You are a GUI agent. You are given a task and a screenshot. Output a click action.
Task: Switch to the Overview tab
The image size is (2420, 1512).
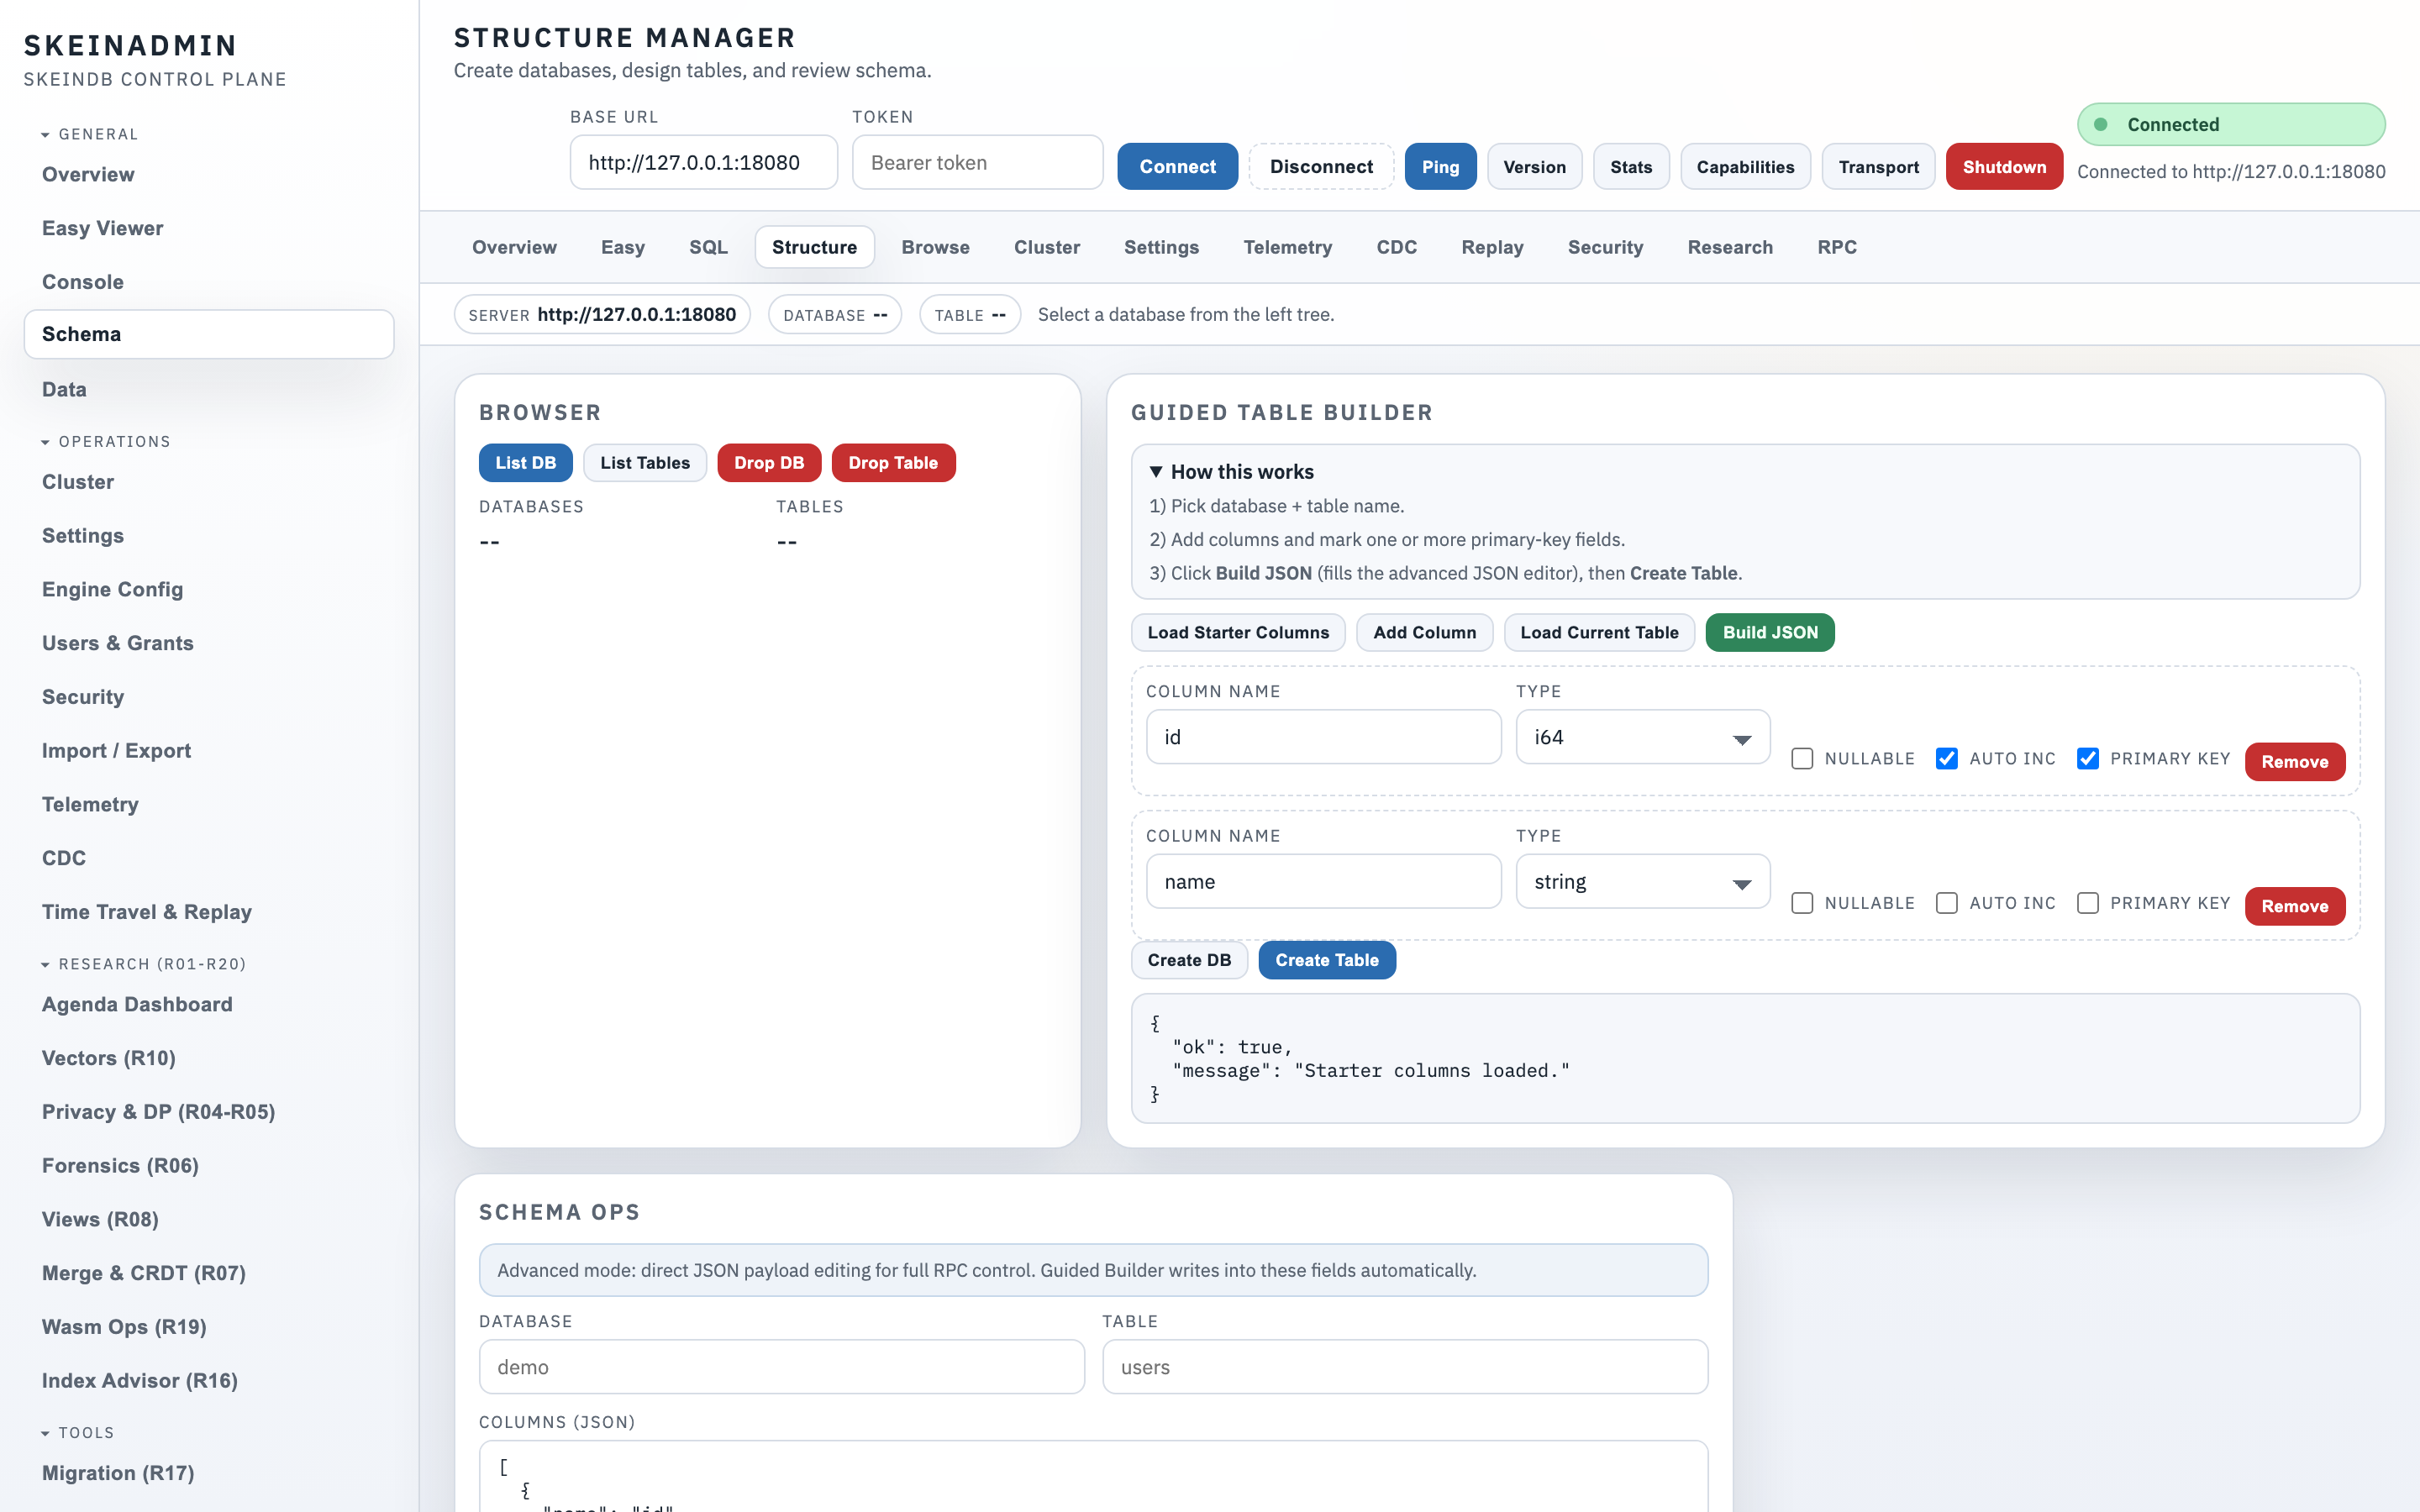[514, 247]
